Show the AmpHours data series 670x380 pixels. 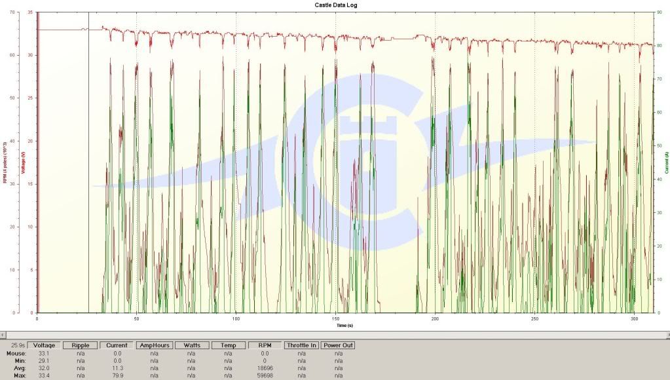click(x=154, y=345)
